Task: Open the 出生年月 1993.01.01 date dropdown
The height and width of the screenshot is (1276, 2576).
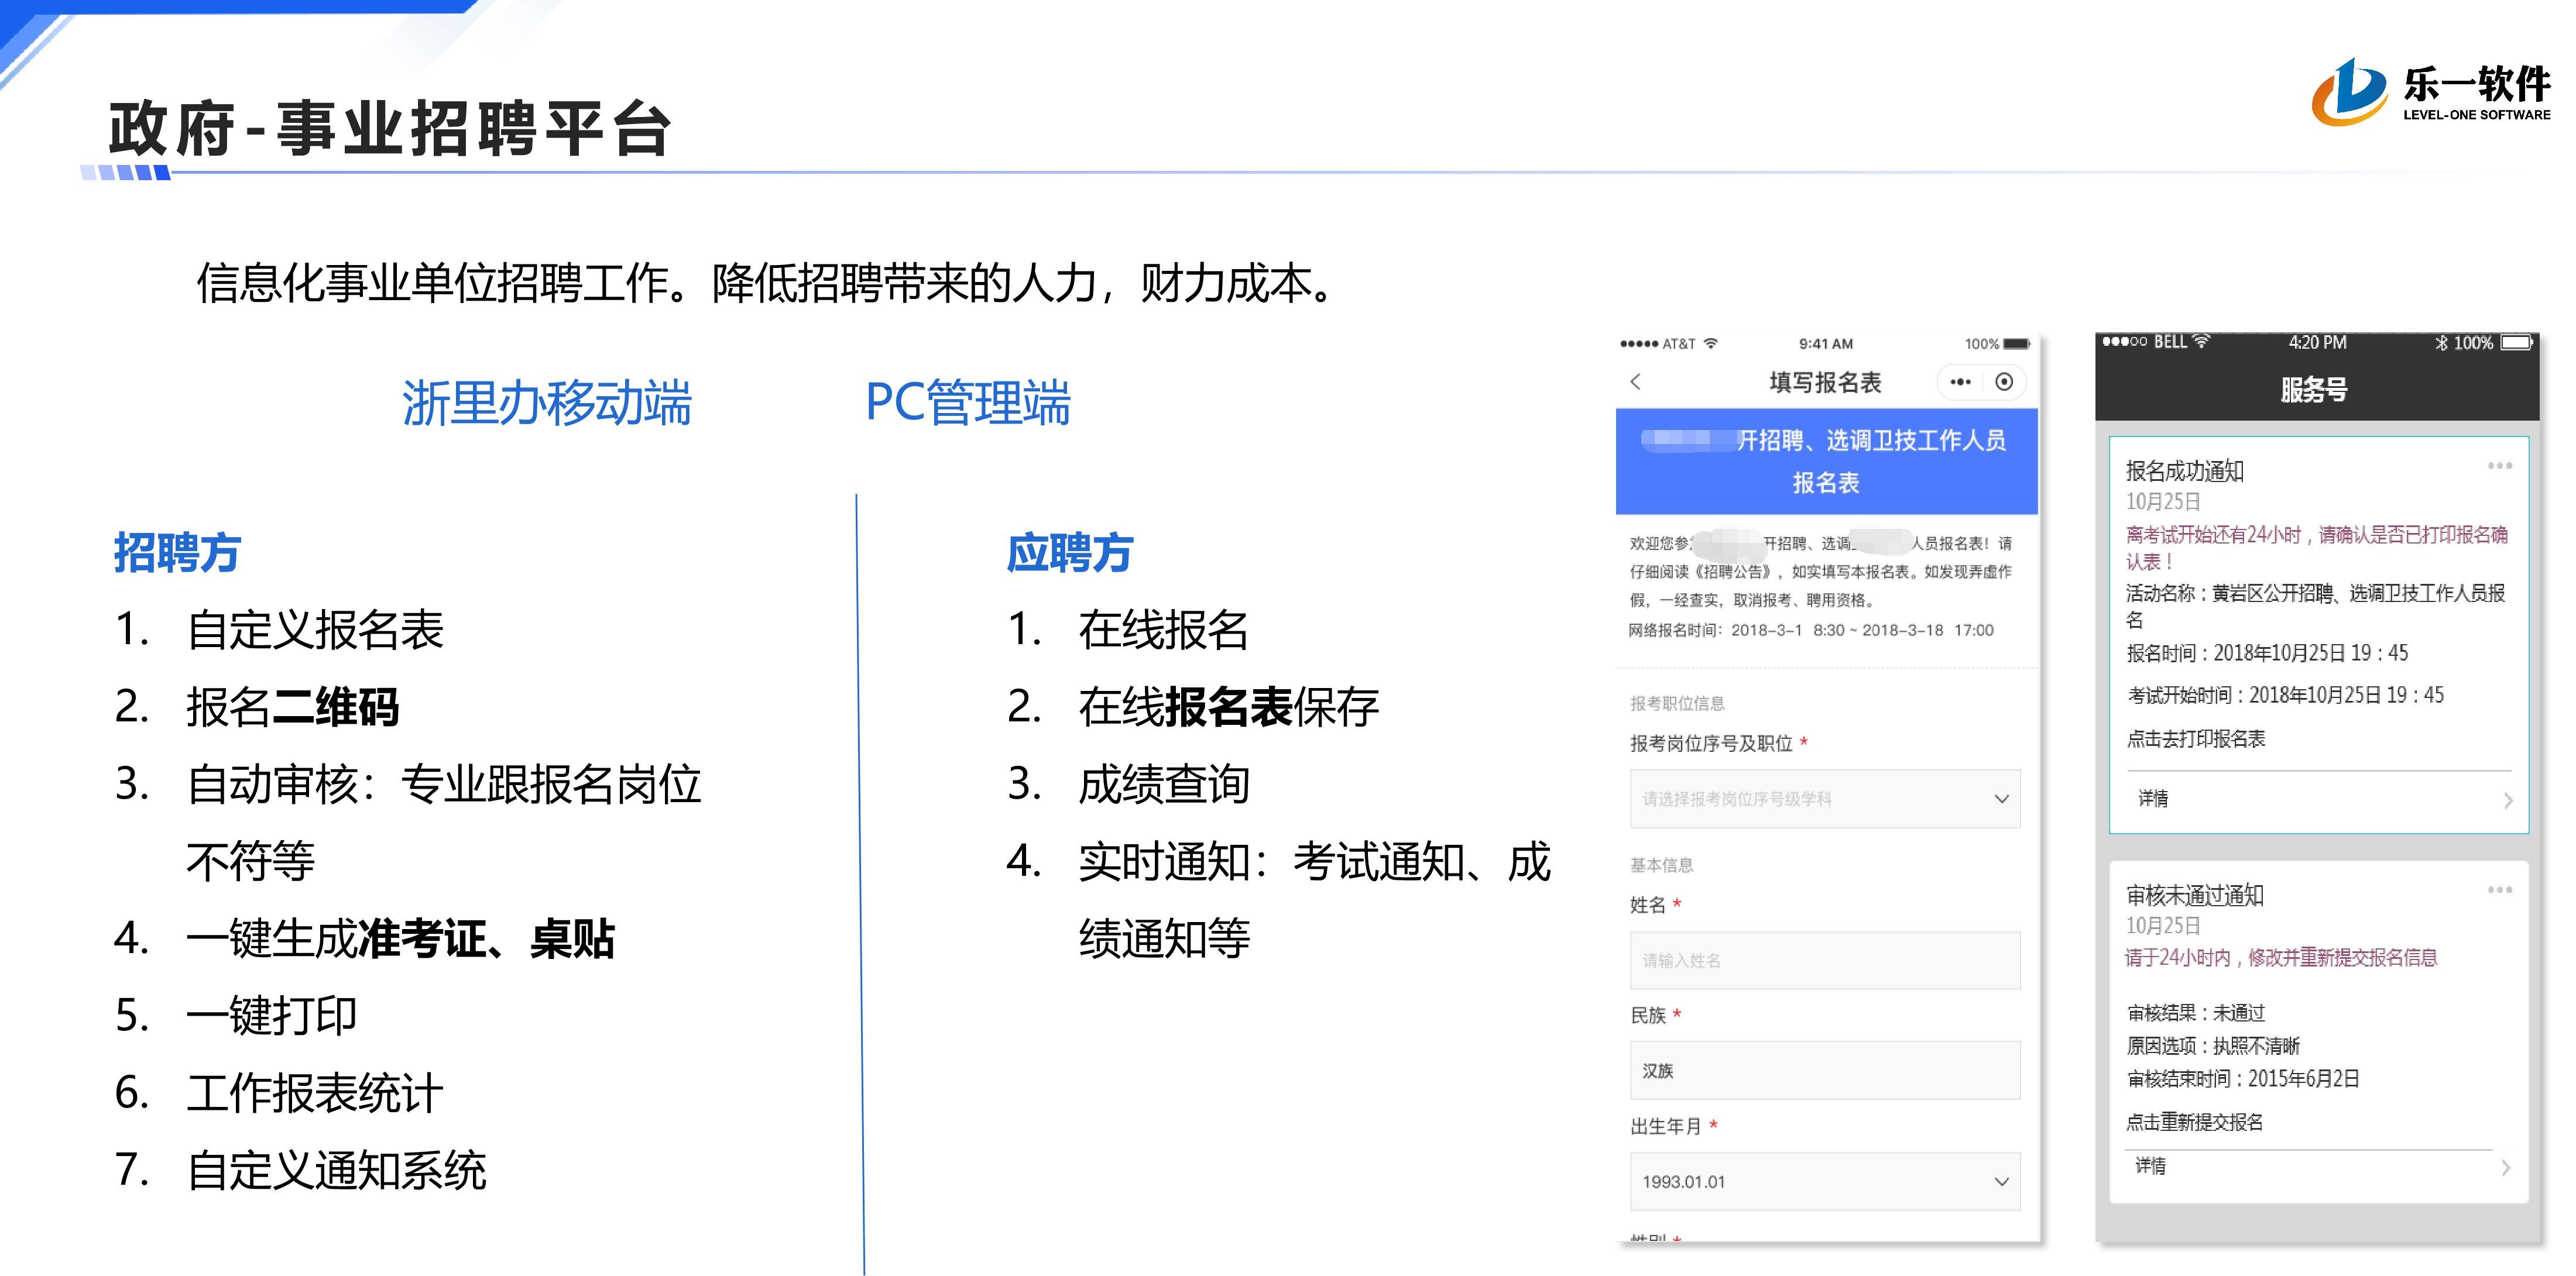Action: [1825, 1181]
